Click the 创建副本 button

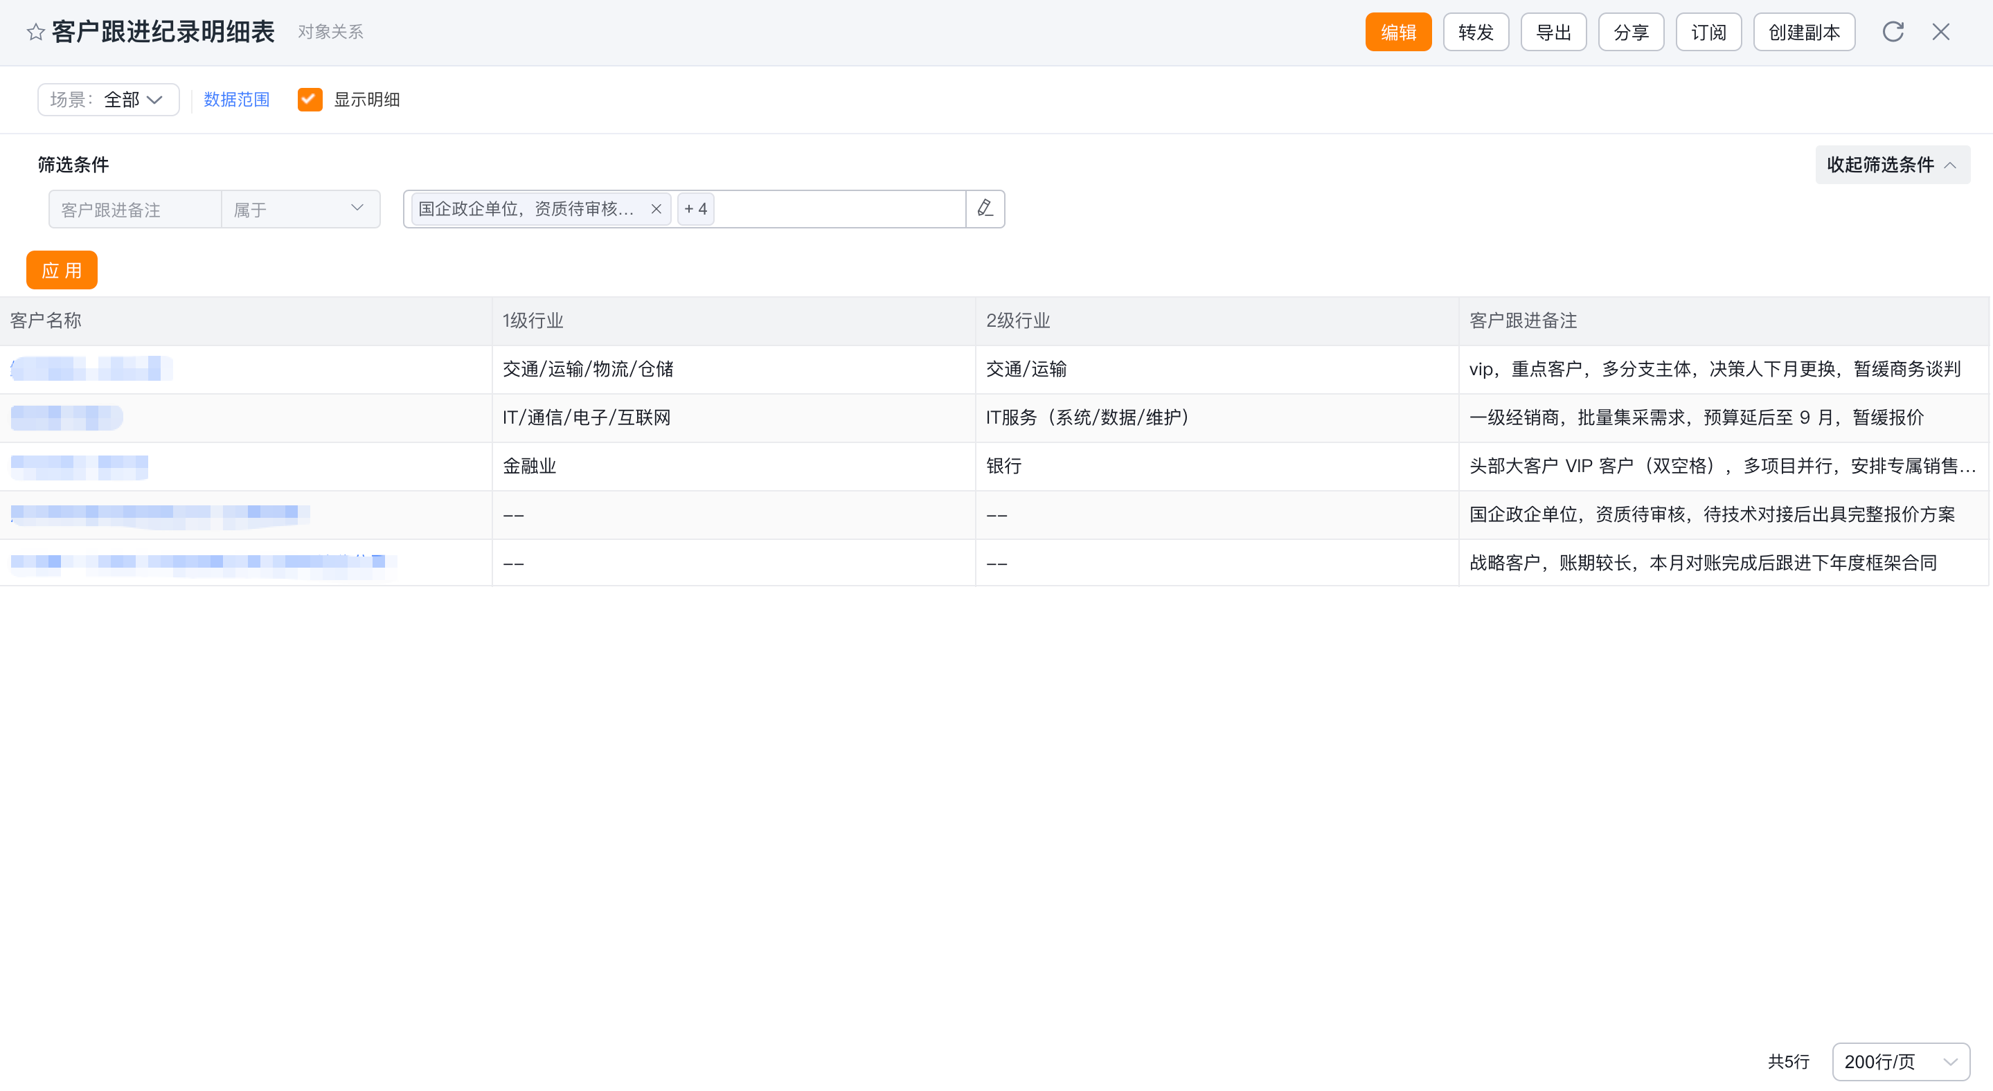[1803, 32]
